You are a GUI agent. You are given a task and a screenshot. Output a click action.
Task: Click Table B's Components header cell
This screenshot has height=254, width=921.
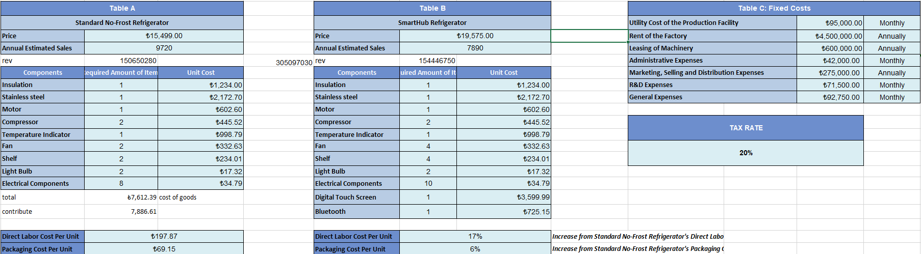pos(356,73)
